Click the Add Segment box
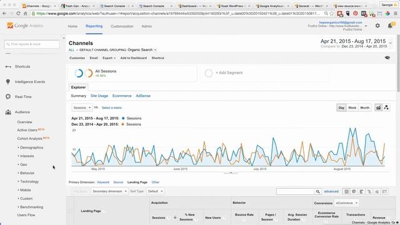The width and height of the screenshot is (400, 225). [x=264, y=73]
